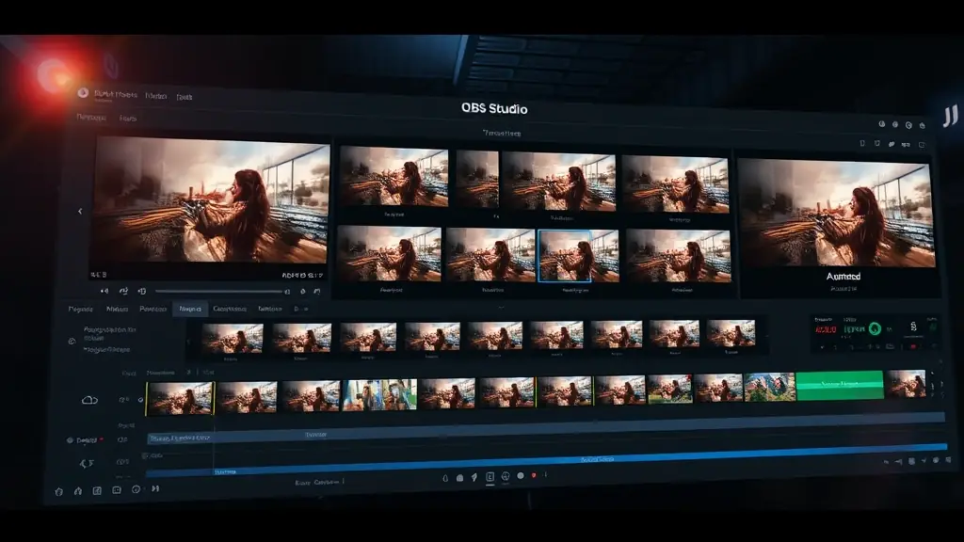The height and width of the screenshot is (542, 964).
Task: Click the loop icon beside the rewind control
Action: (123, 291)
